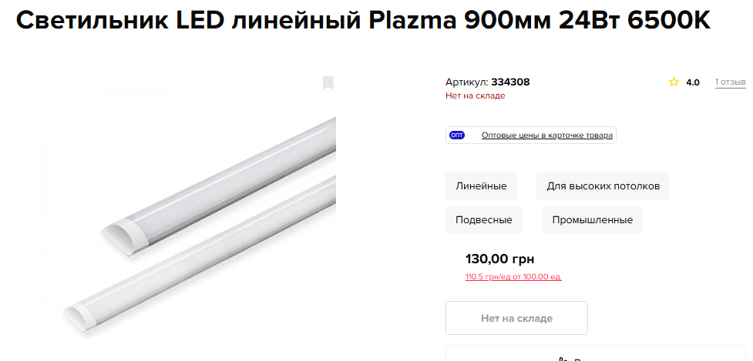Image resolution: width=753 pixels, height=361 pixels.
Task: Select the 'Линейные' category tag
Action: pyautogui.click(x=481, y=186)
